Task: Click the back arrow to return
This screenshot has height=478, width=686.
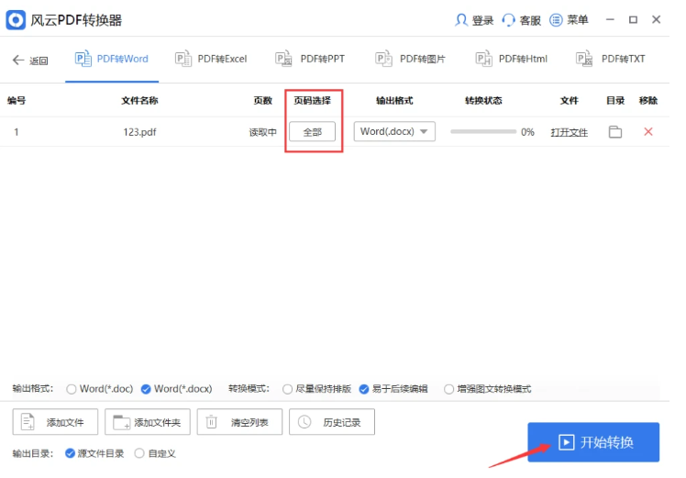Action: coord(19,60)
